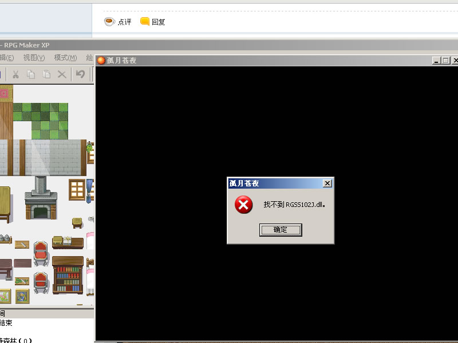Minimize the 孤月苍夜 game window
The height and width of the screenshot is (343, 458).
(x=436, y=61)
